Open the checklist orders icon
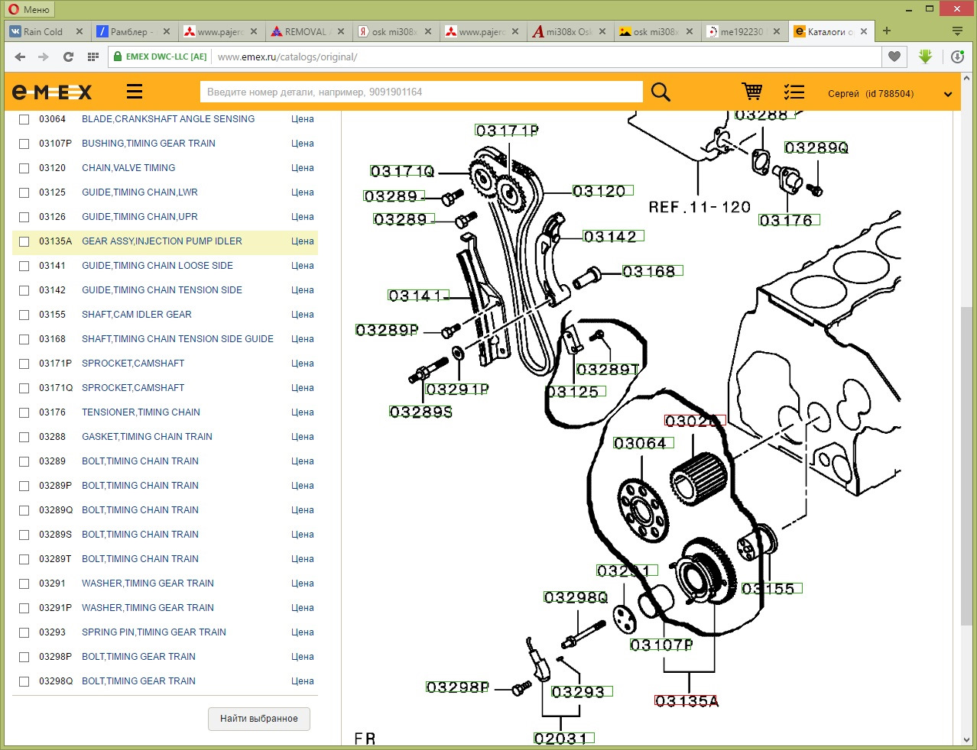Screen dimensions: 977x750 click(x=794, y=92)
